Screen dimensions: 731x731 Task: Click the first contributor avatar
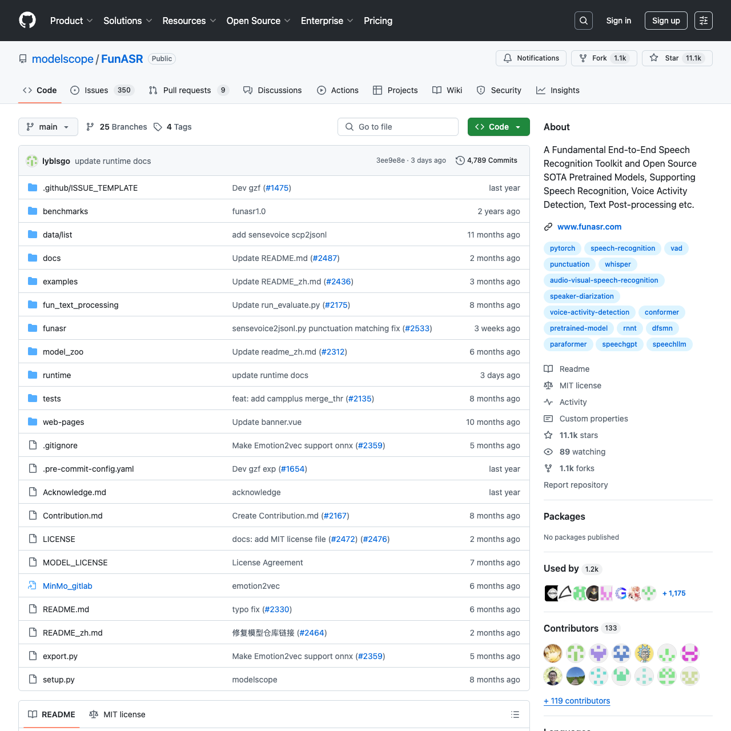tap(553, 653)
